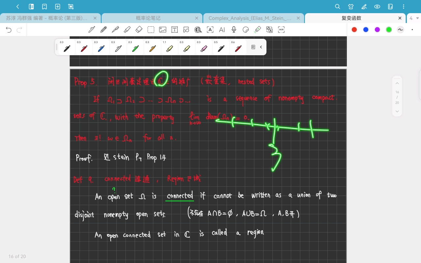Choose the 0.3 yellow highlighter preset
Image resolution: width=421 pixels, height=263 pixels.
click(x=186, y=48)
